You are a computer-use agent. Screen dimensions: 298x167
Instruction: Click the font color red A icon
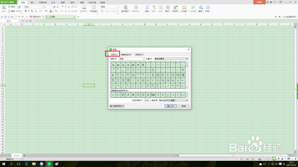point(51,11)
